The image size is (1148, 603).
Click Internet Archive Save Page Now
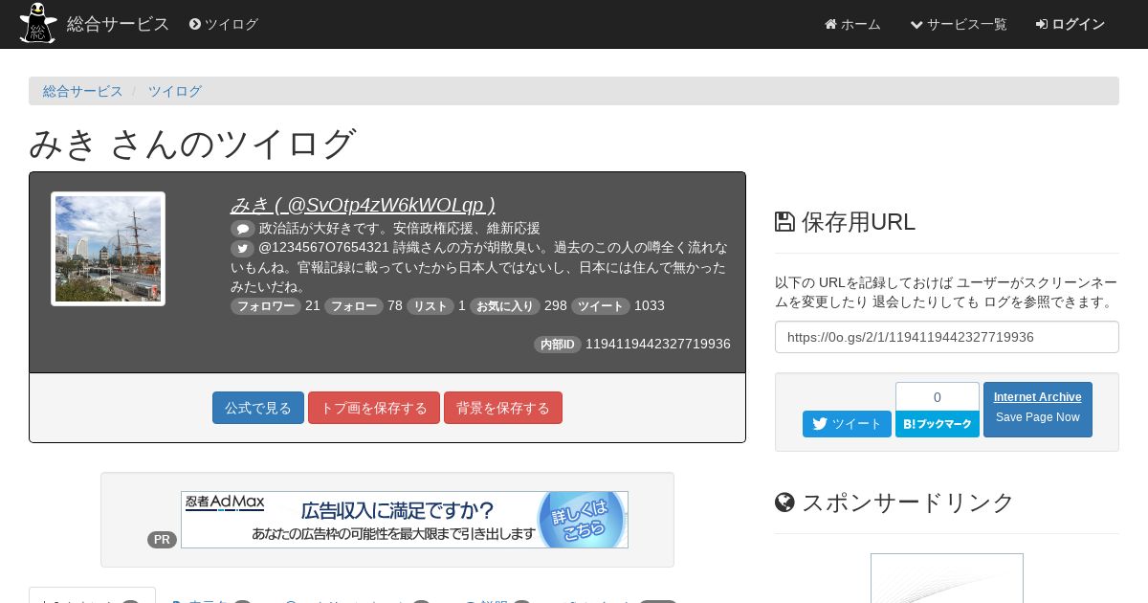point(1038,410)
